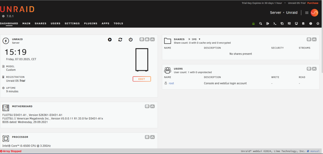The height and width of the screenshot is (154, 323).
Task: Click the overlapping windows icon in header
Action: click(282, 23)
